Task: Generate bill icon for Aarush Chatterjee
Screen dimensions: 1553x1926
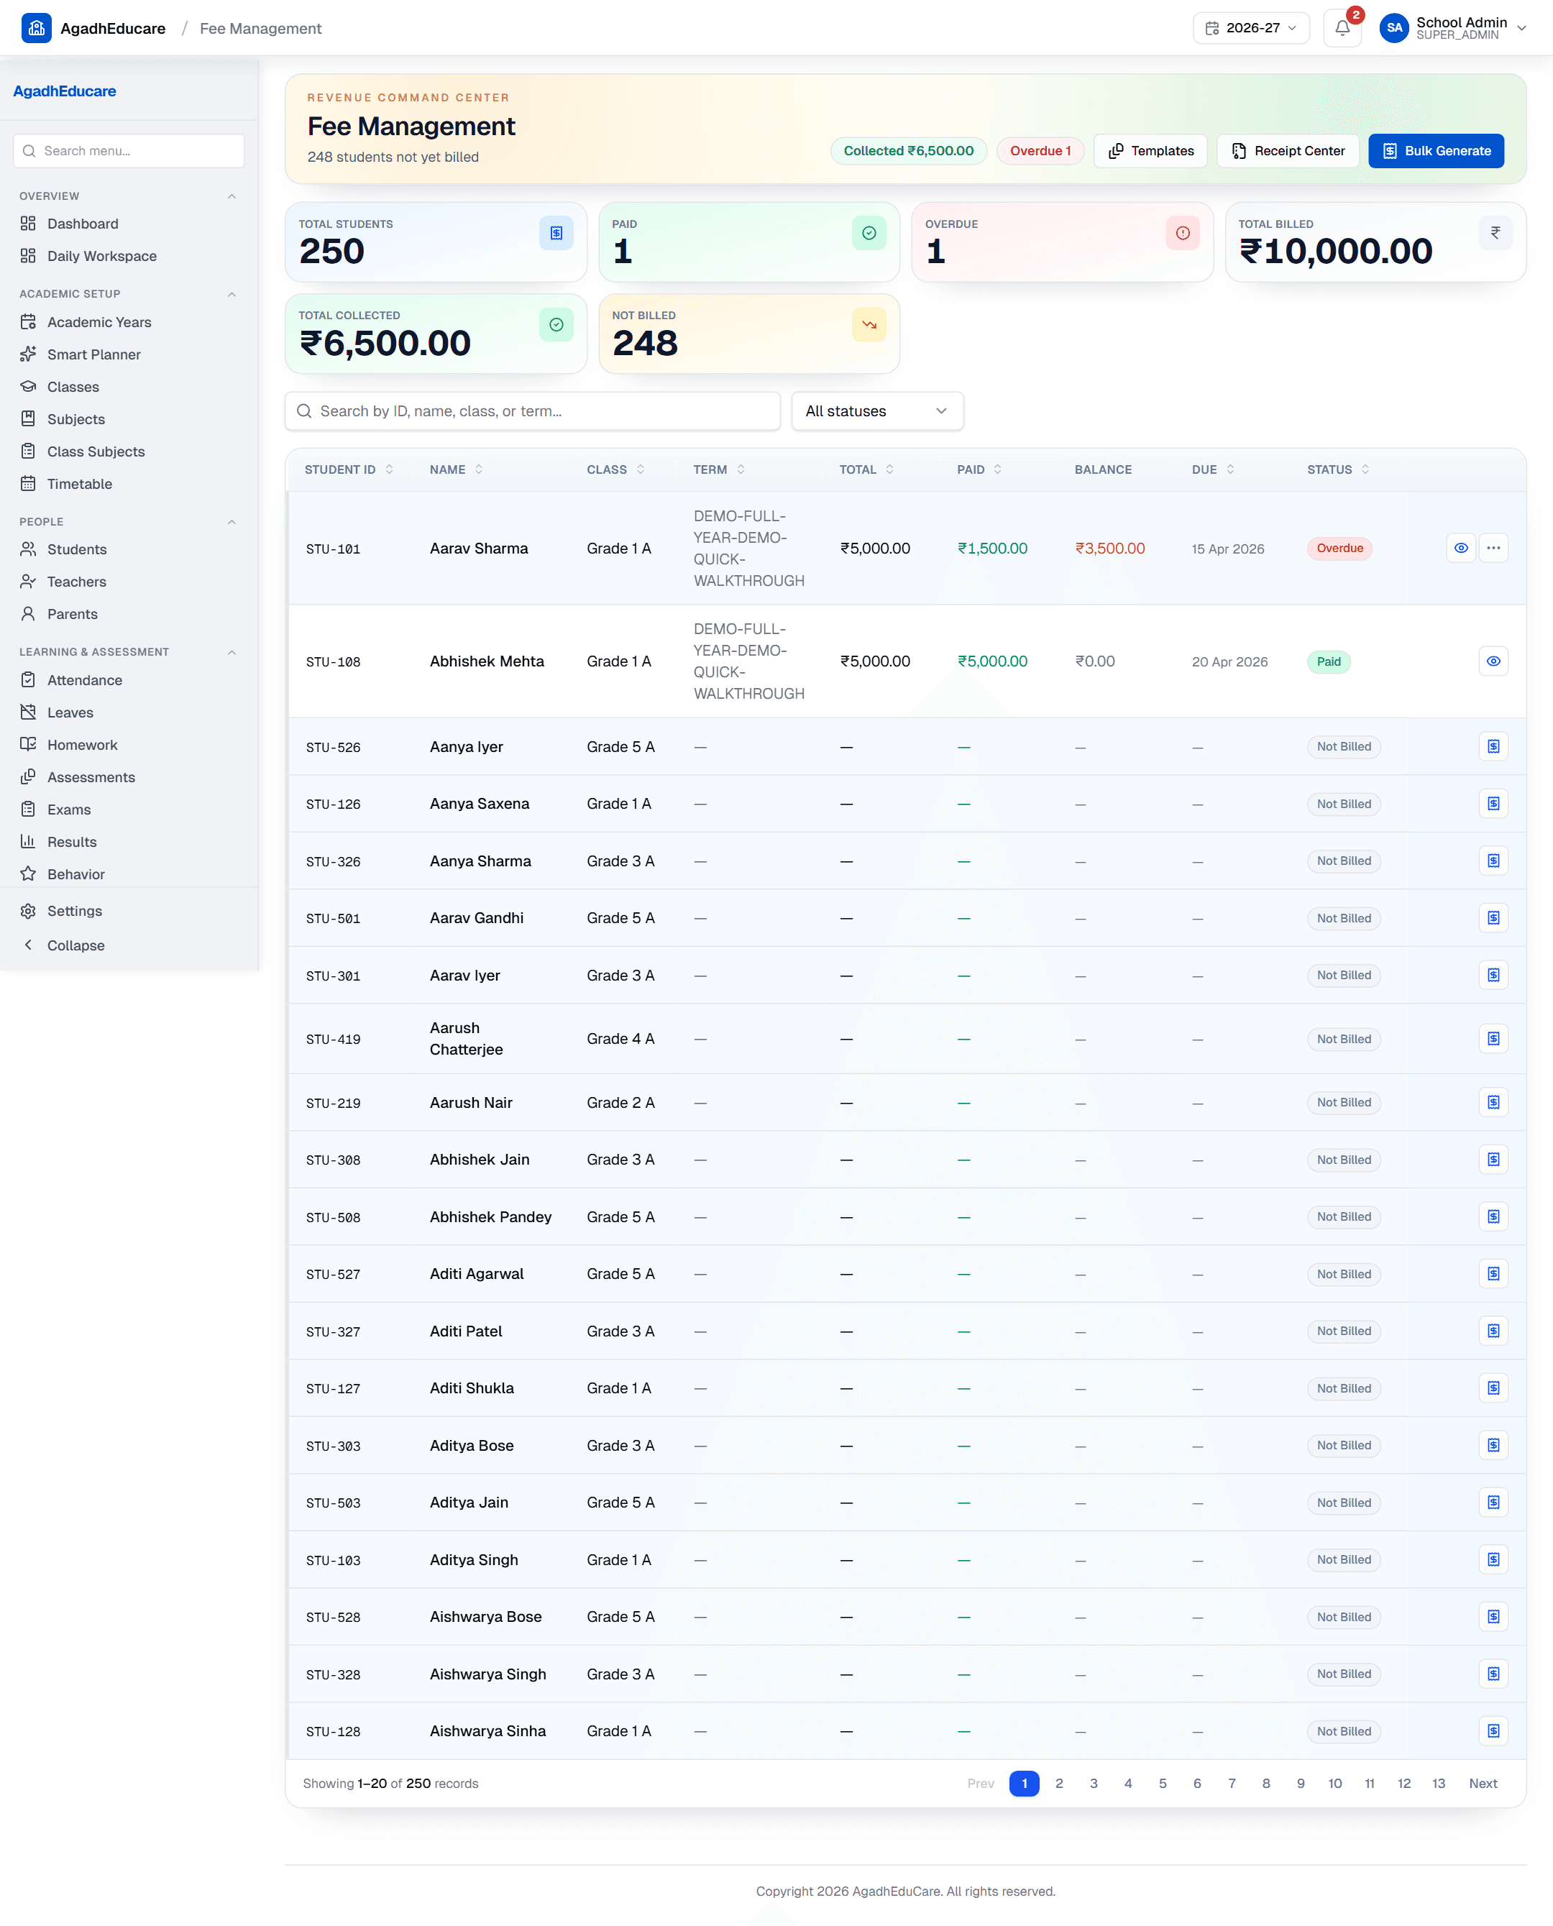Action: point(1493,1039)
